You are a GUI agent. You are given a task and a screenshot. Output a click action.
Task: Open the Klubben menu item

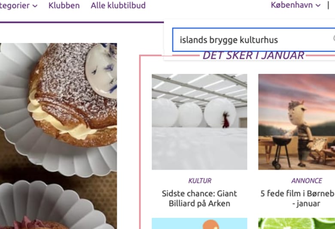[x=64, y=5]
